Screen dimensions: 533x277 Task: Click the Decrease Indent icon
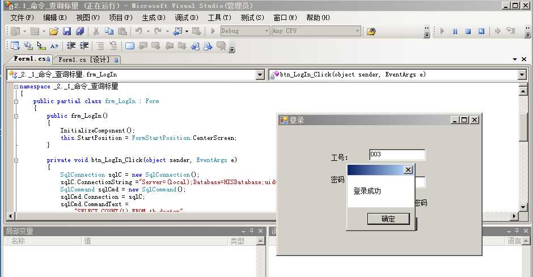tap(71, 45)
